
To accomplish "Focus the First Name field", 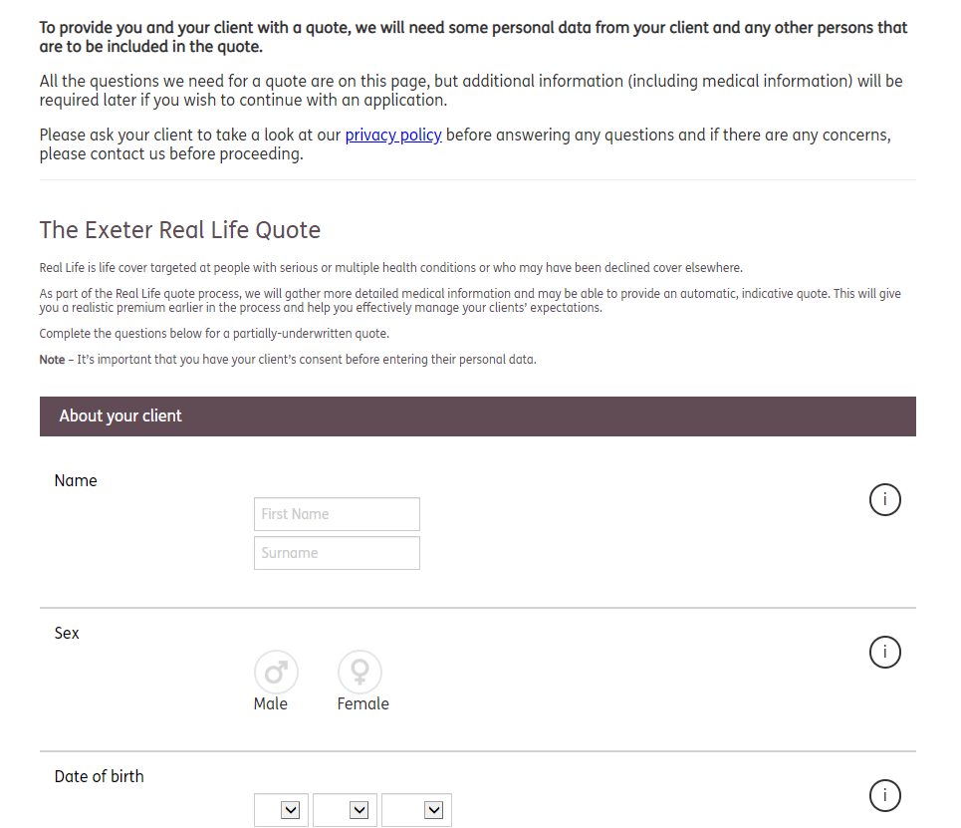I will [337, 514].
